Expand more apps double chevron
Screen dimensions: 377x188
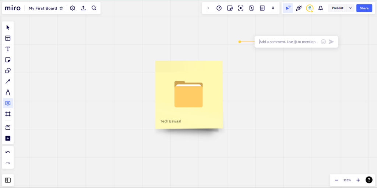click(273, 8)
